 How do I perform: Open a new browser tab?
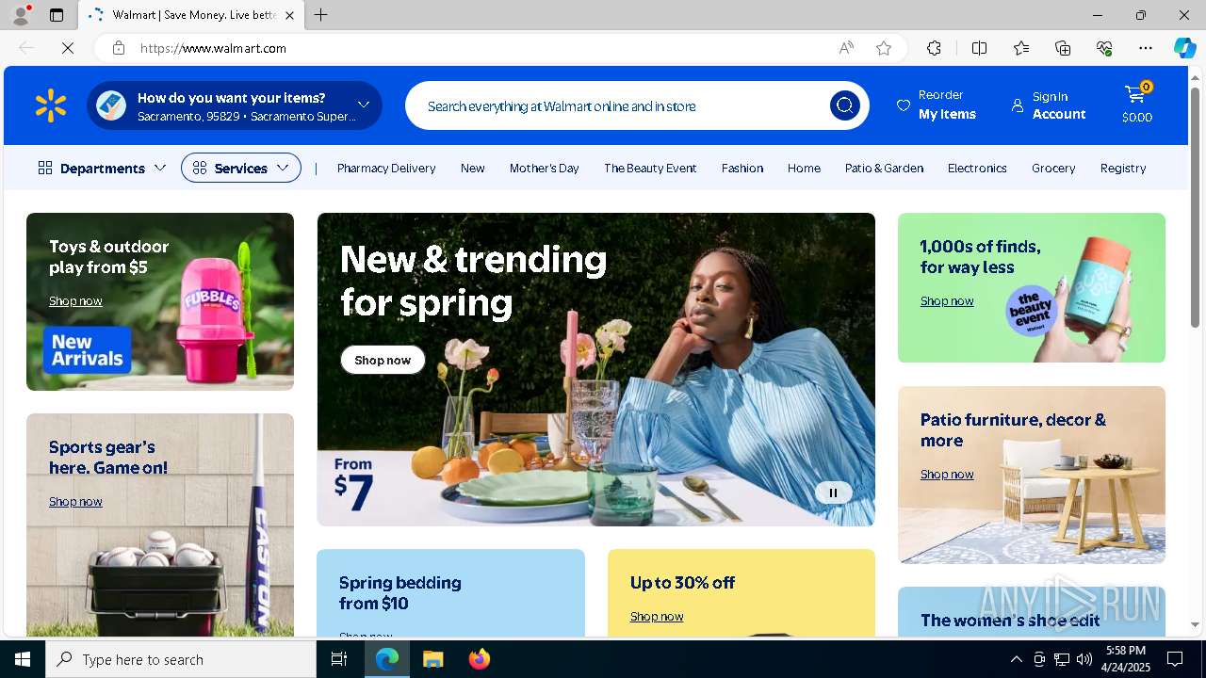point(320,15)
